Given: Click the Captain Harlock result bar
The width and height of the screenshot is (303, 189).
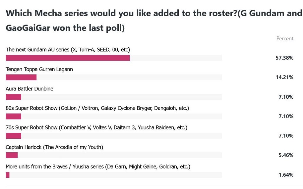Looking at the screenshot, I should coord(12,155).
